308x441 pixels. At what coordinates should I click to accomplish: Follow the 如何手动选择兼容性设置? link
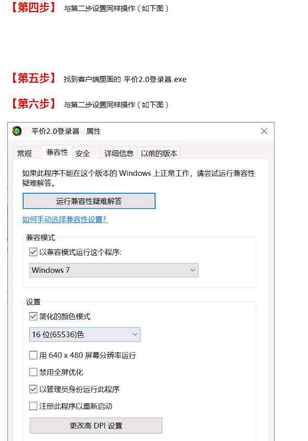coord(65,219)
